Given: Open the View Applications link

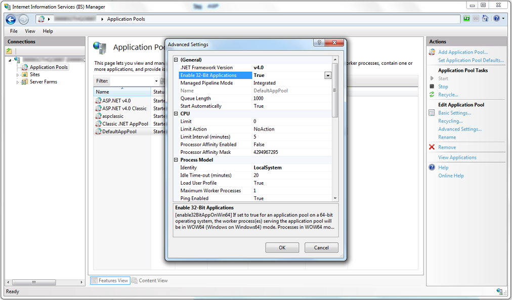Looking at the screenshot, I should (x=457, y=157).
